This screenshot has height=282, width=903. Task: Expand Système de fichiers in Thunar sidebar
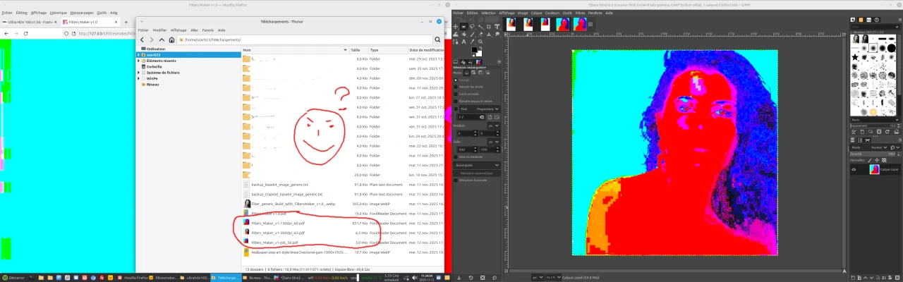tap(139, 72)
